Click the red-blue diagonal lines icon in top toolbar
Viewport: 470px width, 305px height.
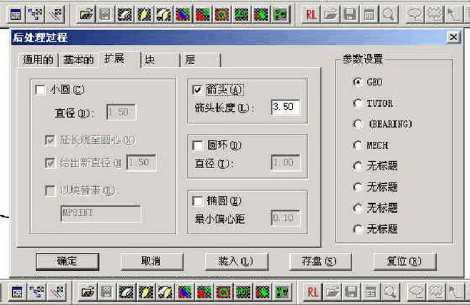(x=55, y=14)
